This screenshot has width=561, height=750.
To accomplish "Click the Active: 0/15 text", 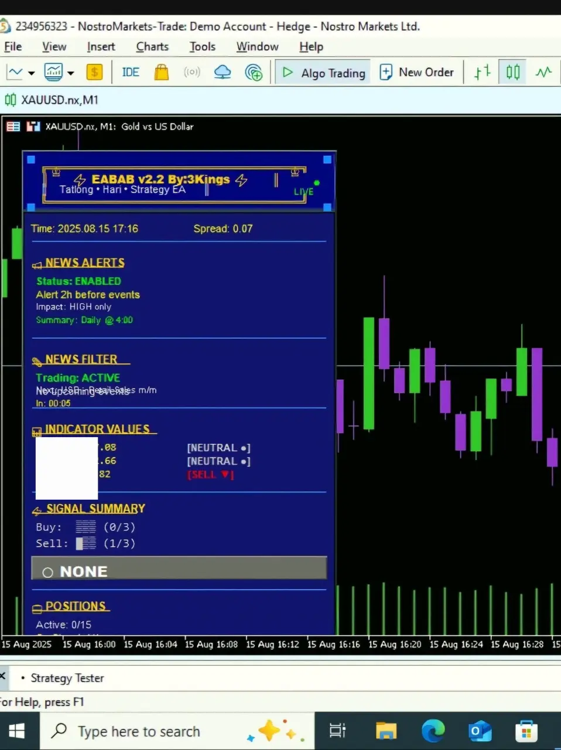I will pyautogui.click(x=63, y=625).
